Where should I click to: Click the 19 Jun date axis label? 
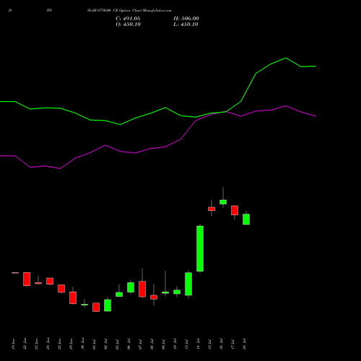pyautogui.click(x=13, y=344)
